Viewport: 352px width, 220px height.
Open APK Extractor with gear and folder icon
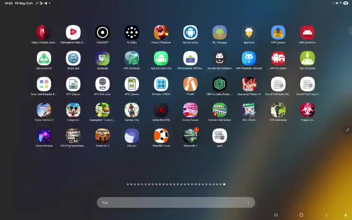tap(132, 59)
